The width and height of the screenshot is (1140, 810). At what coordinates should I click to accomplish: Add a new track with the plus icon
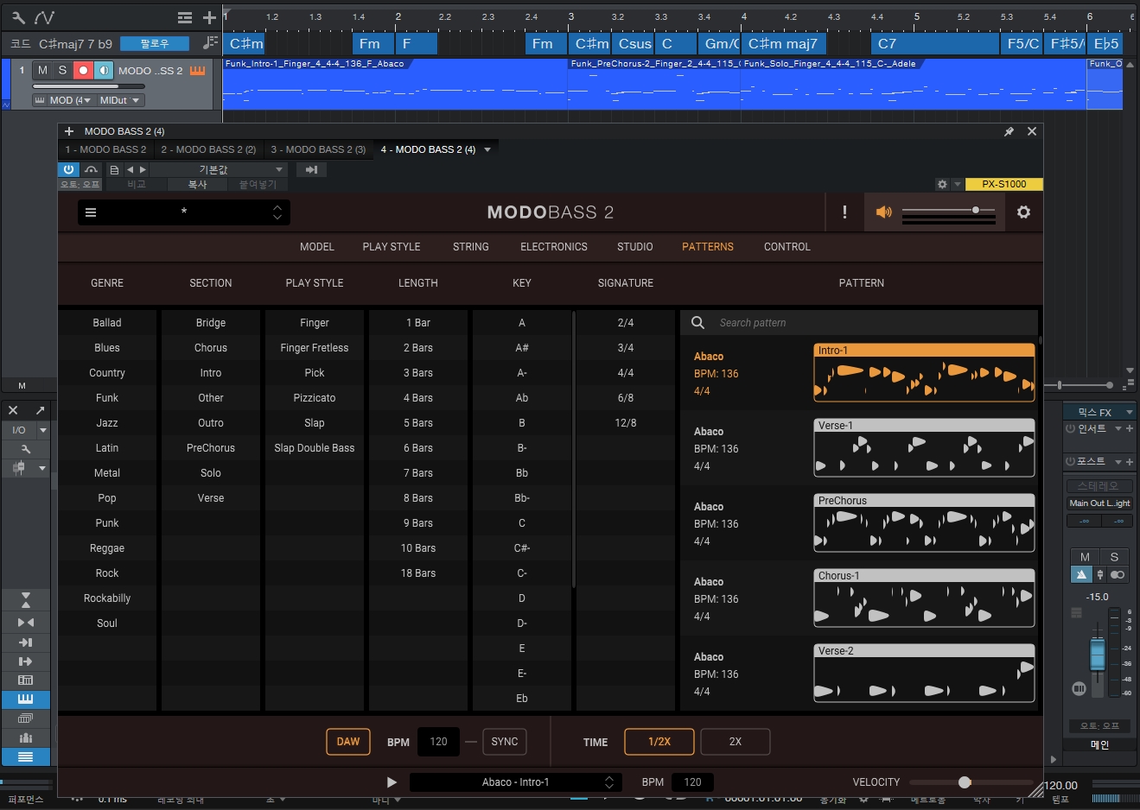[x=209, y=17]
